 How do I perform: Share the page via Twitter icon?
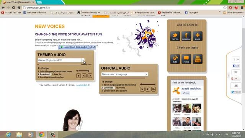tap(175, 36)
